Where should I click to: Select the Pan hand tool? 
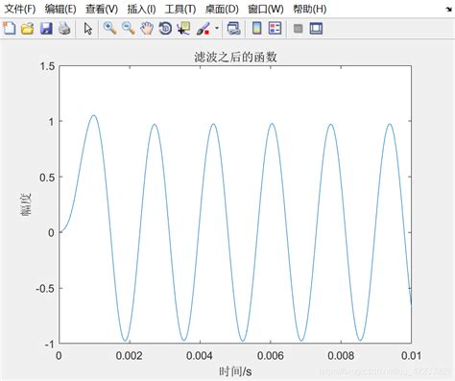click(147, 29)
